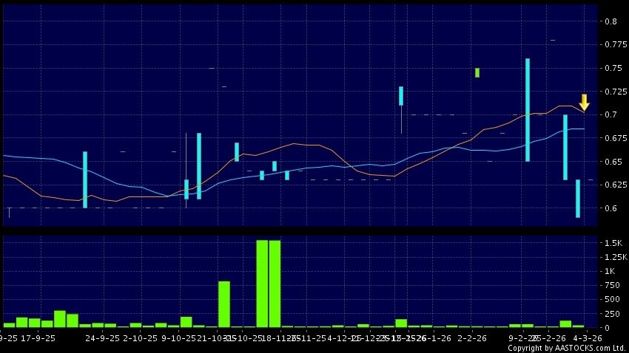The height and width of the screenshot is (353, 629).
Task: Click the 250 volume axis label
Action: coord(610,313)
